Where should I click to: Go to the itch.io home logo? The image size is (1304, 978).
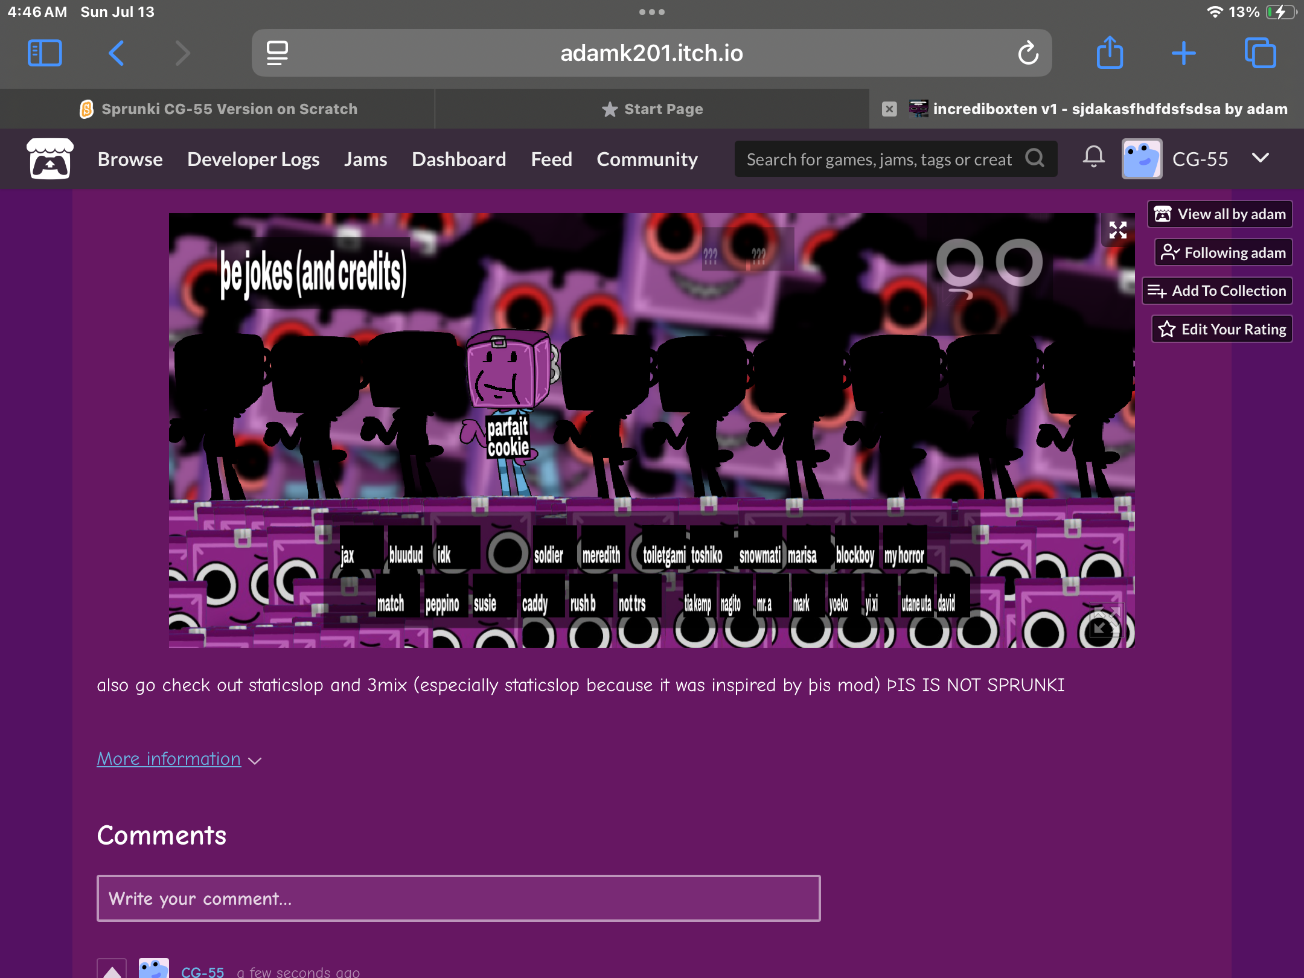(50, 159)
